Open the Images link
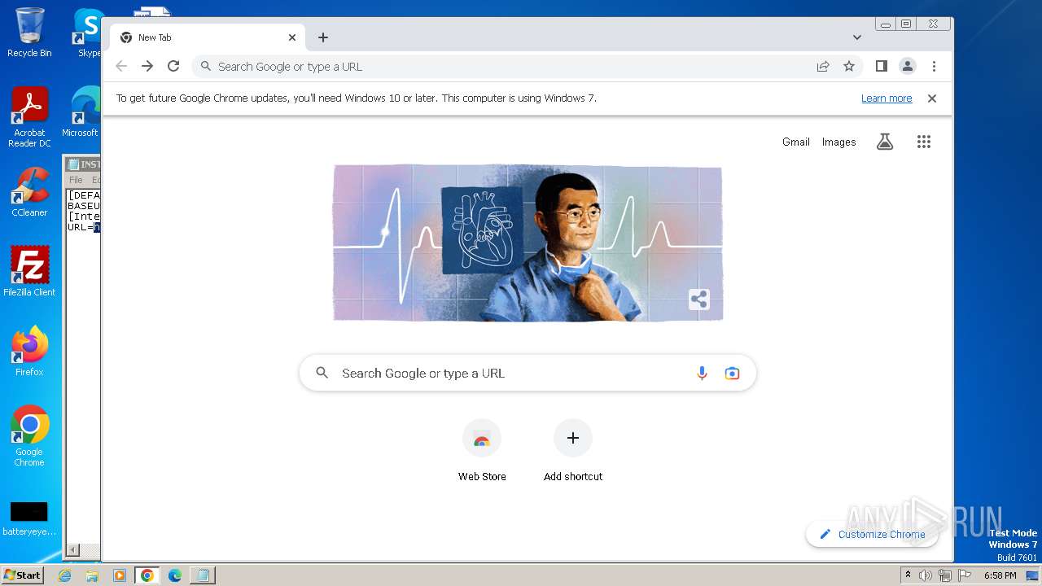Viewport: 1042px width, 586px height. tap(838, 142)
